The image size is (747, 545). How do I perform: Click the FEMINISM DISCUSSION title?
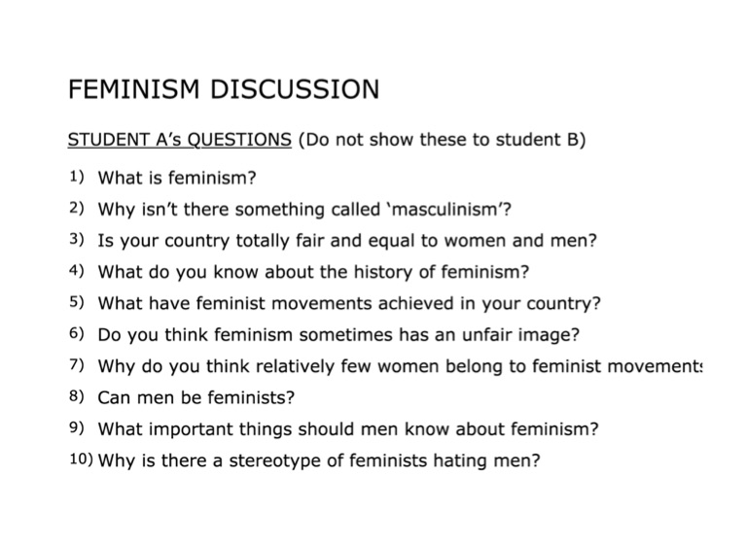(x=224, y=90)
